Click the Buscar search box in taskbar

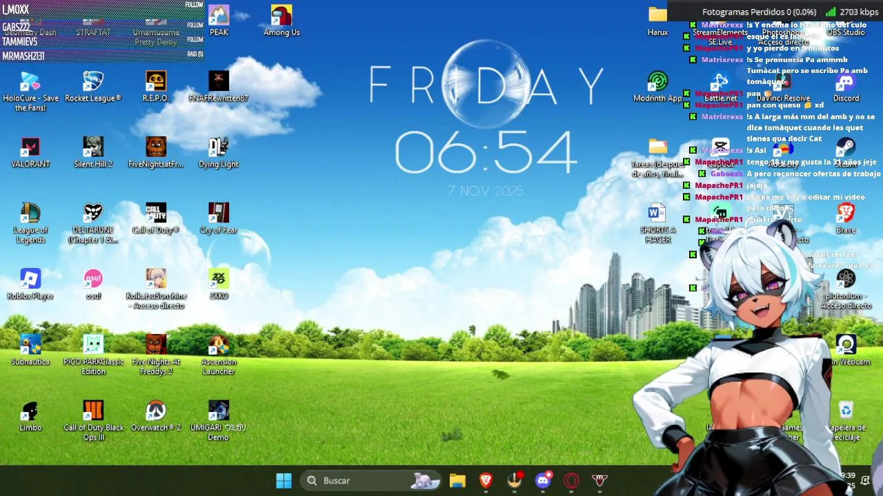pyautogui.click(x=372, y=481)
